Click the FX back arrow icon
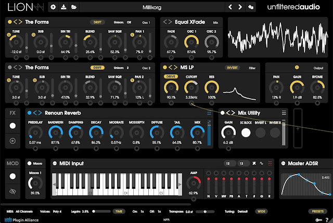Image resolution: width=333 pixels, height=223 pixels. 12,141
